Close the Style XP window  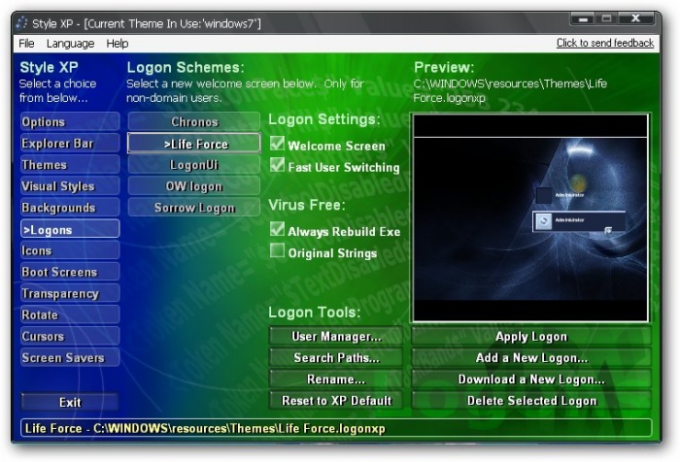635,18
